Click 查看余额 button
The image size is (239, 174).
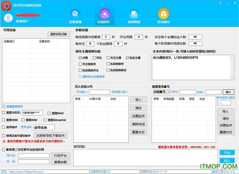(x=61, y=162)
